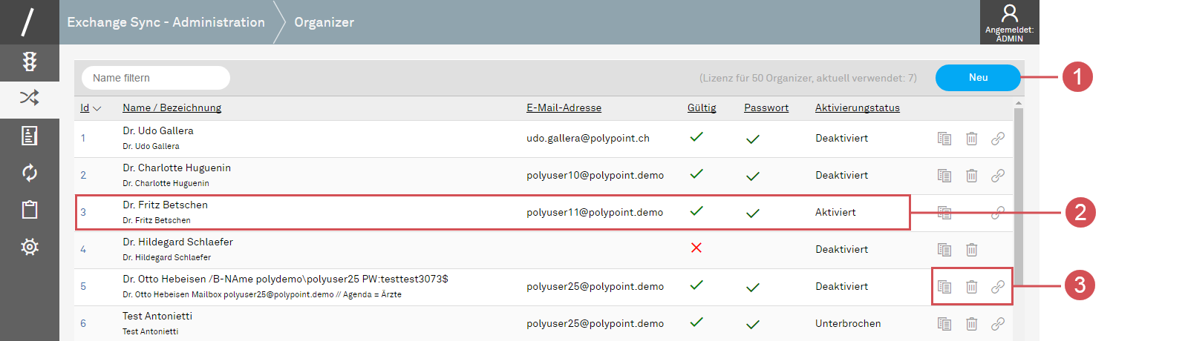Click link icon for Dr. Charlotte Huguenin

click(x=998, y=176)
